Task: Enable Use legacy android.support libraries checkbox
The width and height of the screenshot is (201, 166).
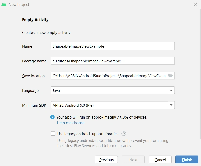Action: tap(53, 134)
